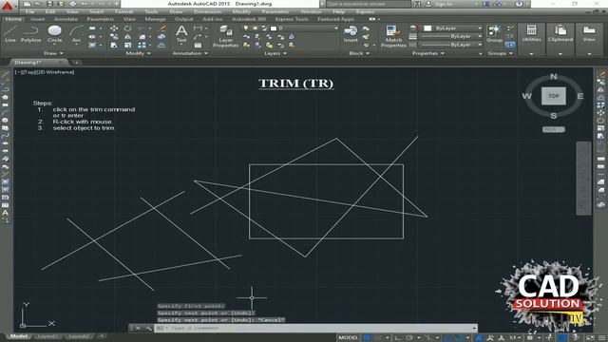Image resolution: width=608 pixels, height=342 pixels.
Task: Click the layer 0 color swatch
Action: 274,28
